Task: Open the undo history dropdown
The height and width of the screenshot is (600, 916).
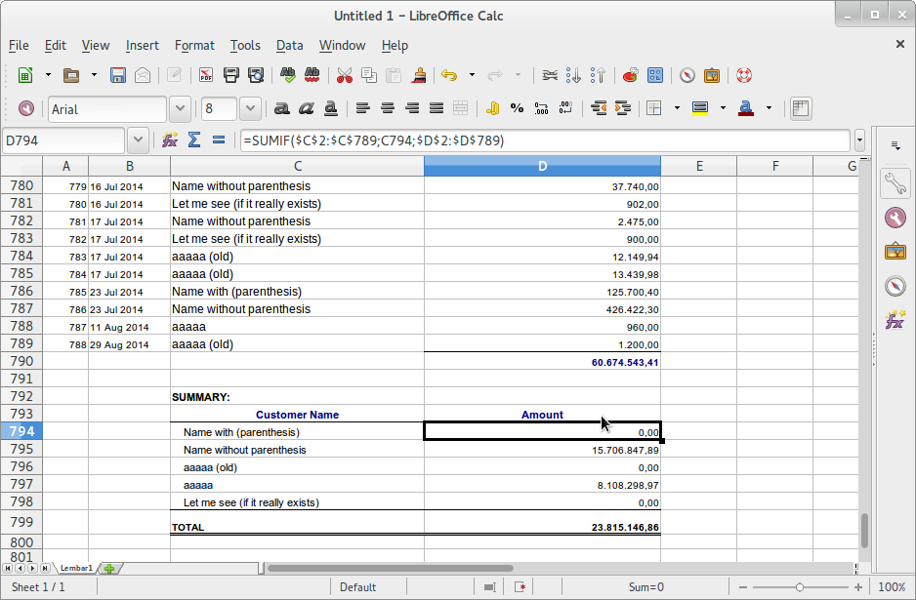Action: click(x=472, y=75)
